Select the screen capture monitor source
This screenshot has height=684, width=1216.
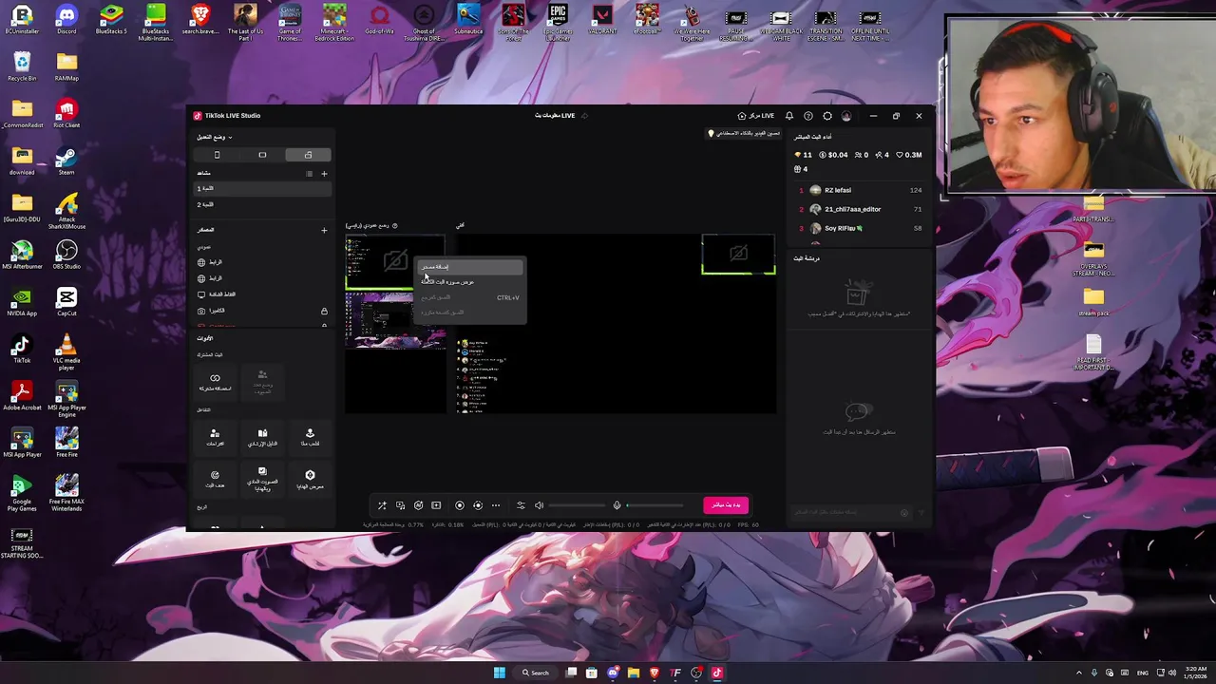pos(263,294)
